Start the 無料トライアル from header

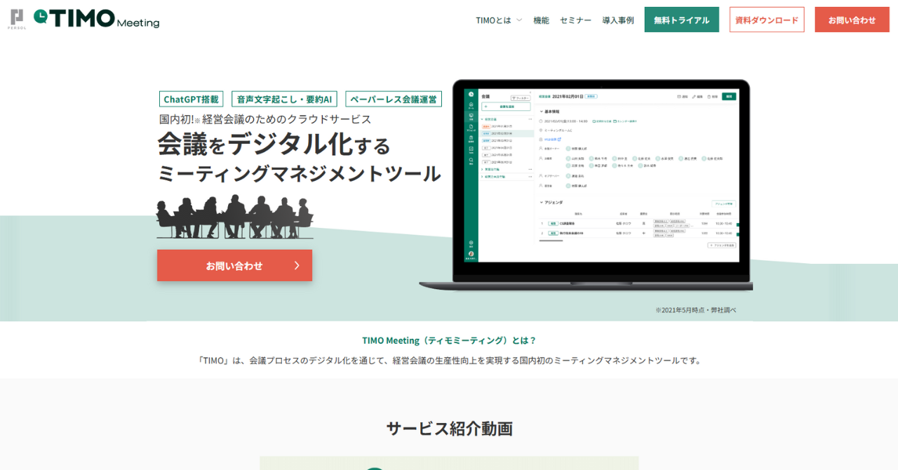coord(681,20)
